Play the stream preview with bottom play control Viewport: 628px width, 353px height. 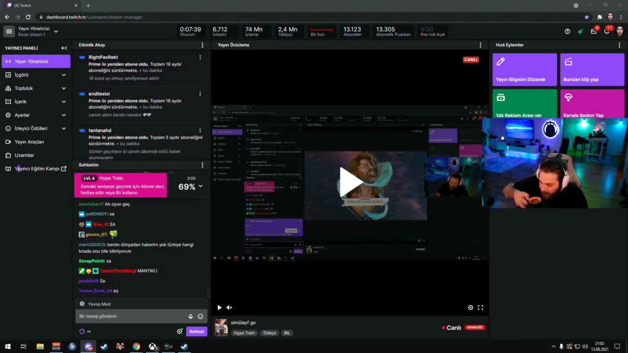pos(219,307)
